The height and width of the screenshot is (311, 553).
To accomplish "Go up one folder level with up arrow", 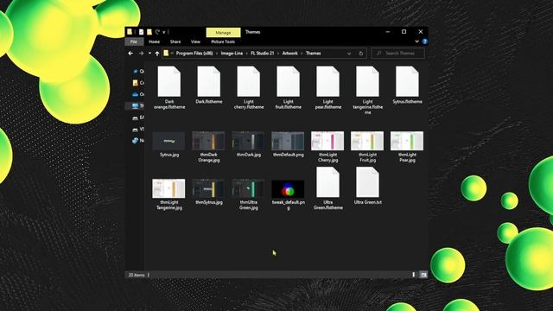I will [x=157, y=54].
